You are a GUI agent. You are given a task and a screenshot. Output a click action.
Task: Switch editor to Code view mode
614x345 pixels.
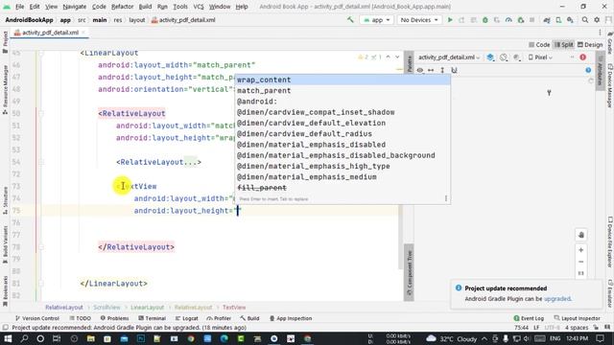[539, 45]
